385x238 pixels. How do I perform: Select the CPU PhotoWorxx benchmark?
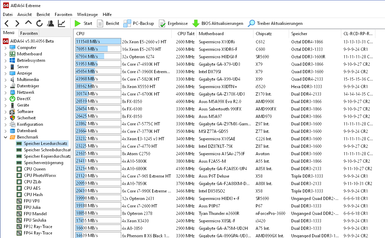click(36, 175)
